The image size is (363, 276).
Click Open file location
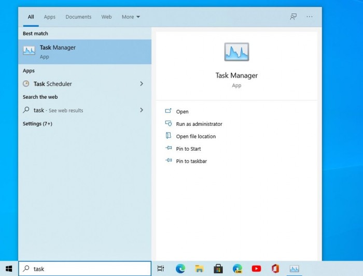click(196, 137)
